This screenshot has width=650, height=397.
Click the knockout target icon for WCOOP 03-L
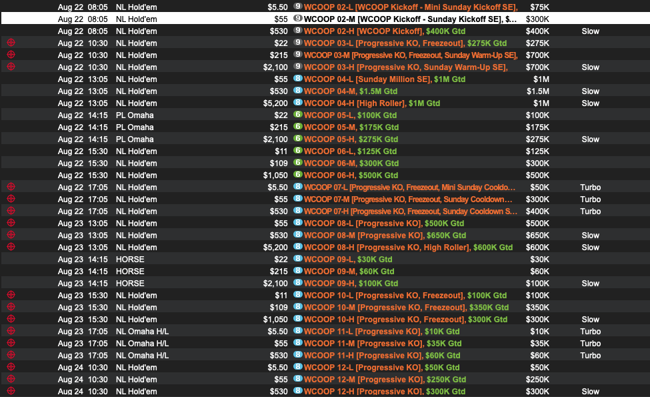point(11,42)
